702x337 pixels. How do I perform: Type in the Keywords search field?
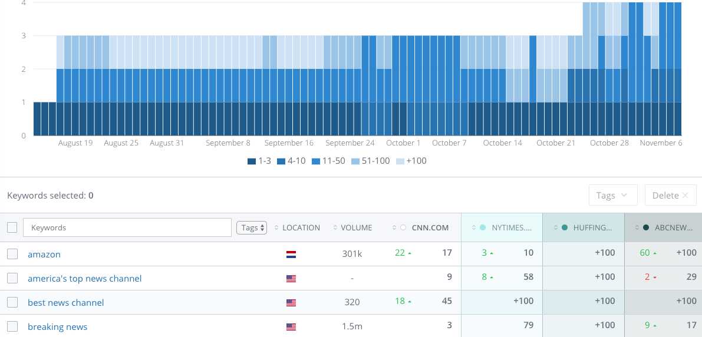point(127,228)
